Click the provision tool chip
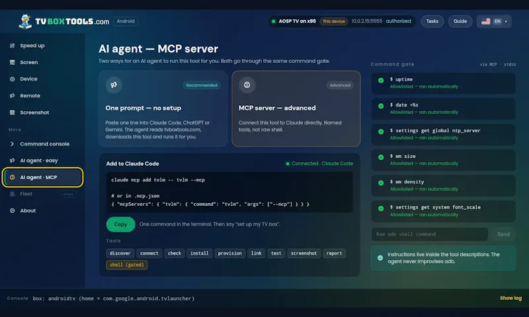Viewport: 529px width, 317px height. (x=229, y=253)
